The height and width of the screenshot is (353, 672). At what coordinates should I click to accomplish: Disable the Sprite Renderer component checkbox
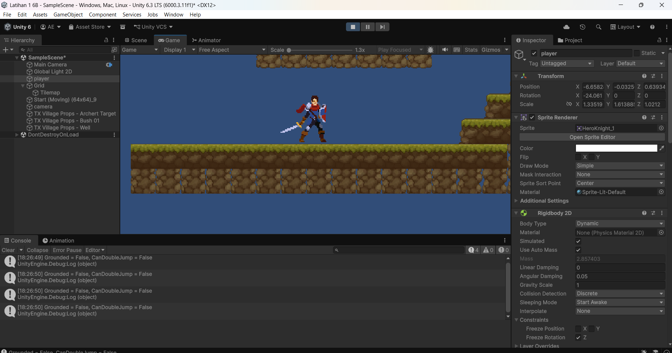tap(532, 117)
